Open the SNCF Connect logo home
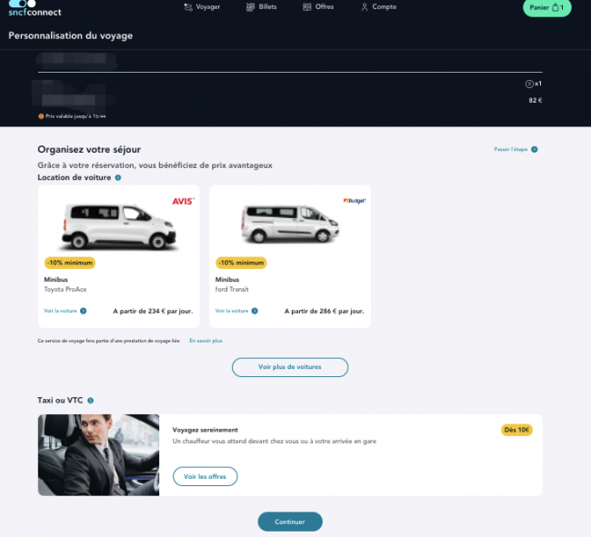Screen dimensions: 591x537 tap(35, 8)
